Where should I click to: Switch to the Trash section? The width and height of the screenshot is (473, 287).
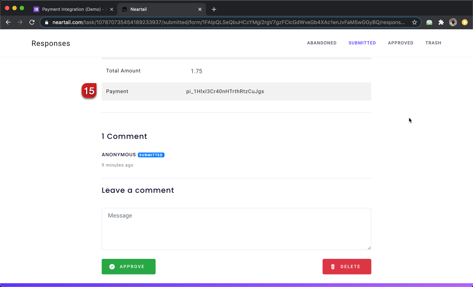(433, 43)
